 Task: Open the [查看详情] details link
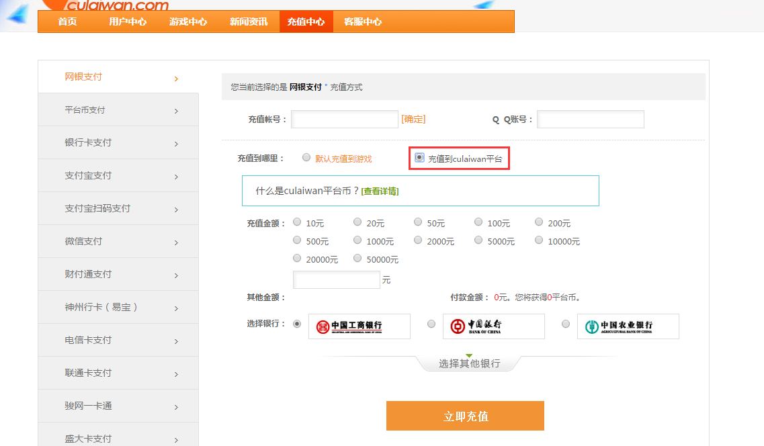[380, 191]
